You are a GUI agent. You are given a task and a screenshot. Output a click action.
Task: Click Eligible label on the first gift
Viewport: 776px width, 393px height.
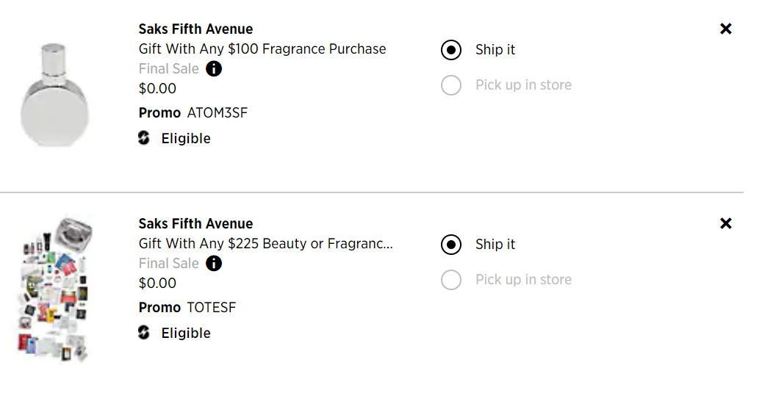point(186,139)
